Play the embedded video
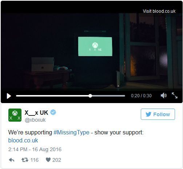Image resolution: width=183 pixels, height=169 pixels. pos(9,96)
